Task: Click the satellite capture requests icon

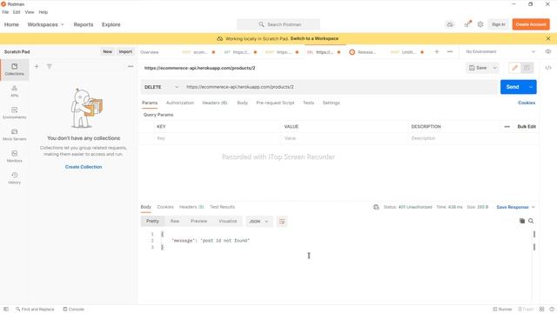Action: pos(468,24)
